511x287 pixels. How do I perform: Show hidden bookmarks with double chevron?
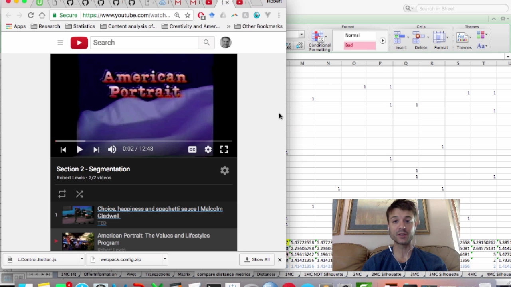pos(228,26)
